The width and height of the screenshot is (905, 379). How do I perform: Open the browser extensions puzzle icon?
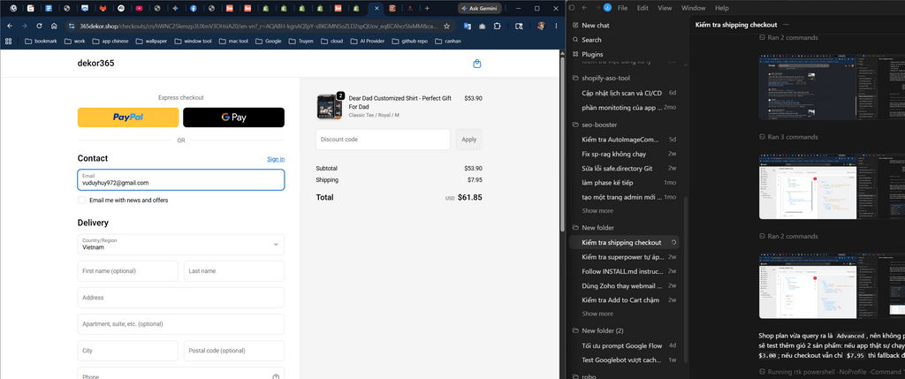(498, 26)
